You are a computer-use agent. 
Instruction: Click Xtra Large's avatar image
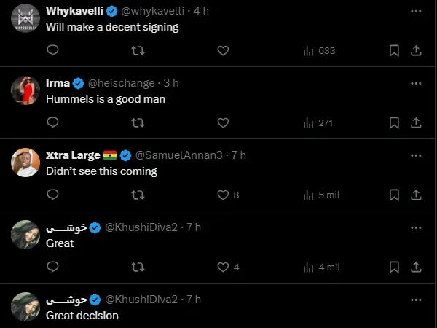tap(25, 162)
